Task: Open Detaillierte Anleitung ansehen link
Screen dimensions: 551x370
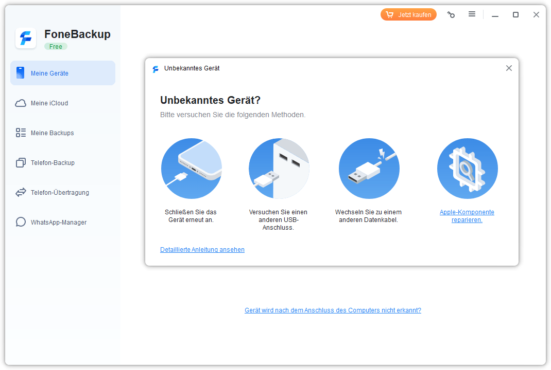Action: point(202,250)
